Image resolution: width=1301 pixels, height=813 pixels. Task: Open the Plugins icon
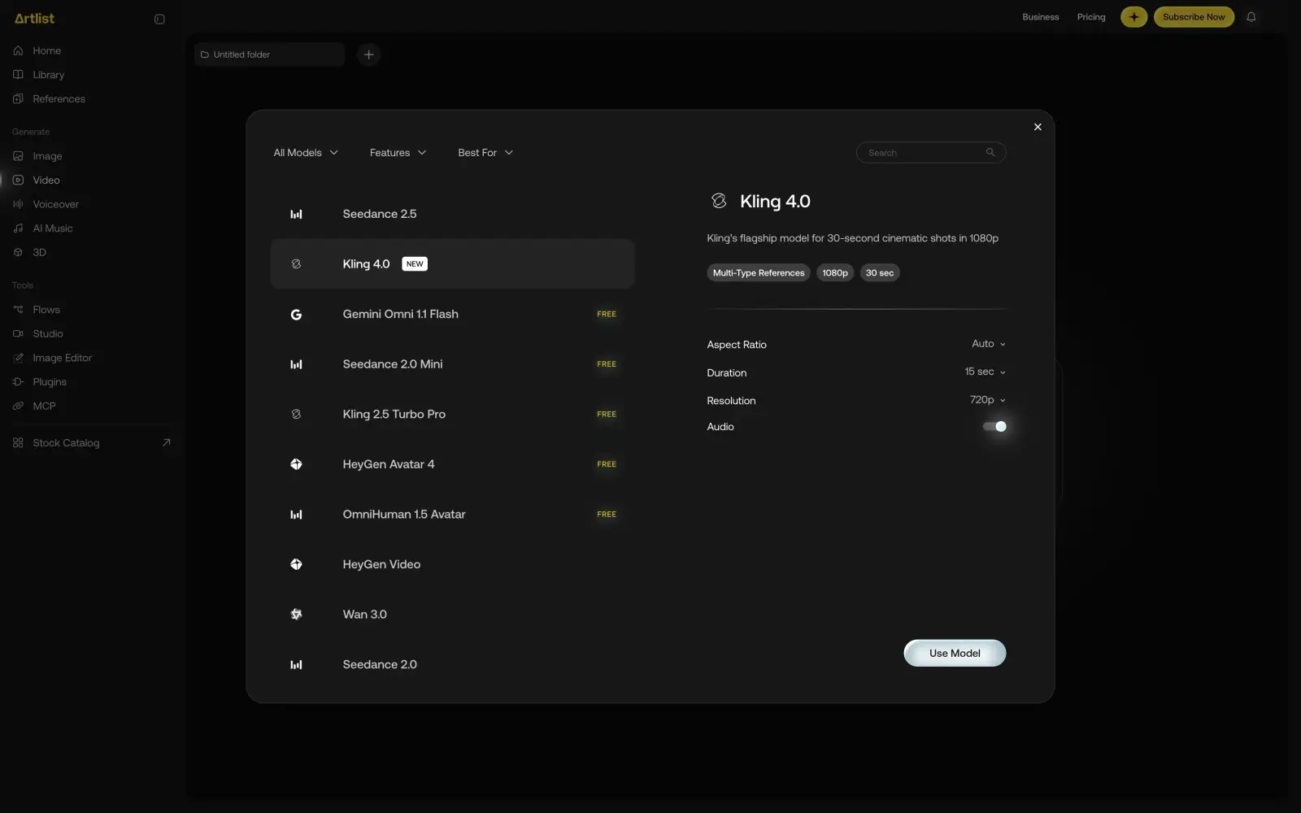tap(18, 382)
